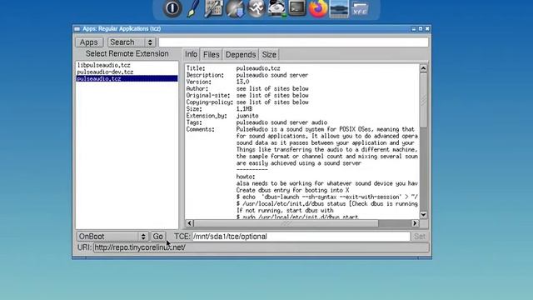This screenshot has height=300, width=533.
Task: Click the info pane scroll-left arrow
Action: point(190,223)
